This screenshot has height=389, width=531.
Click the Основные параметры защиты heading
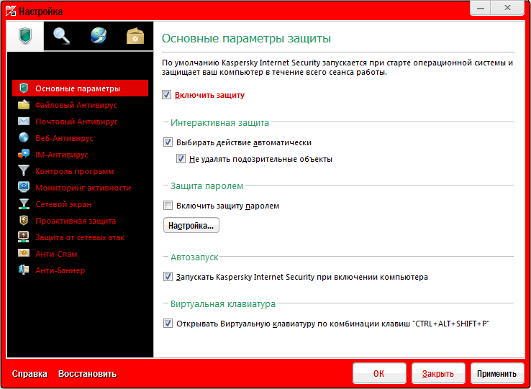[x=246, y=39]
